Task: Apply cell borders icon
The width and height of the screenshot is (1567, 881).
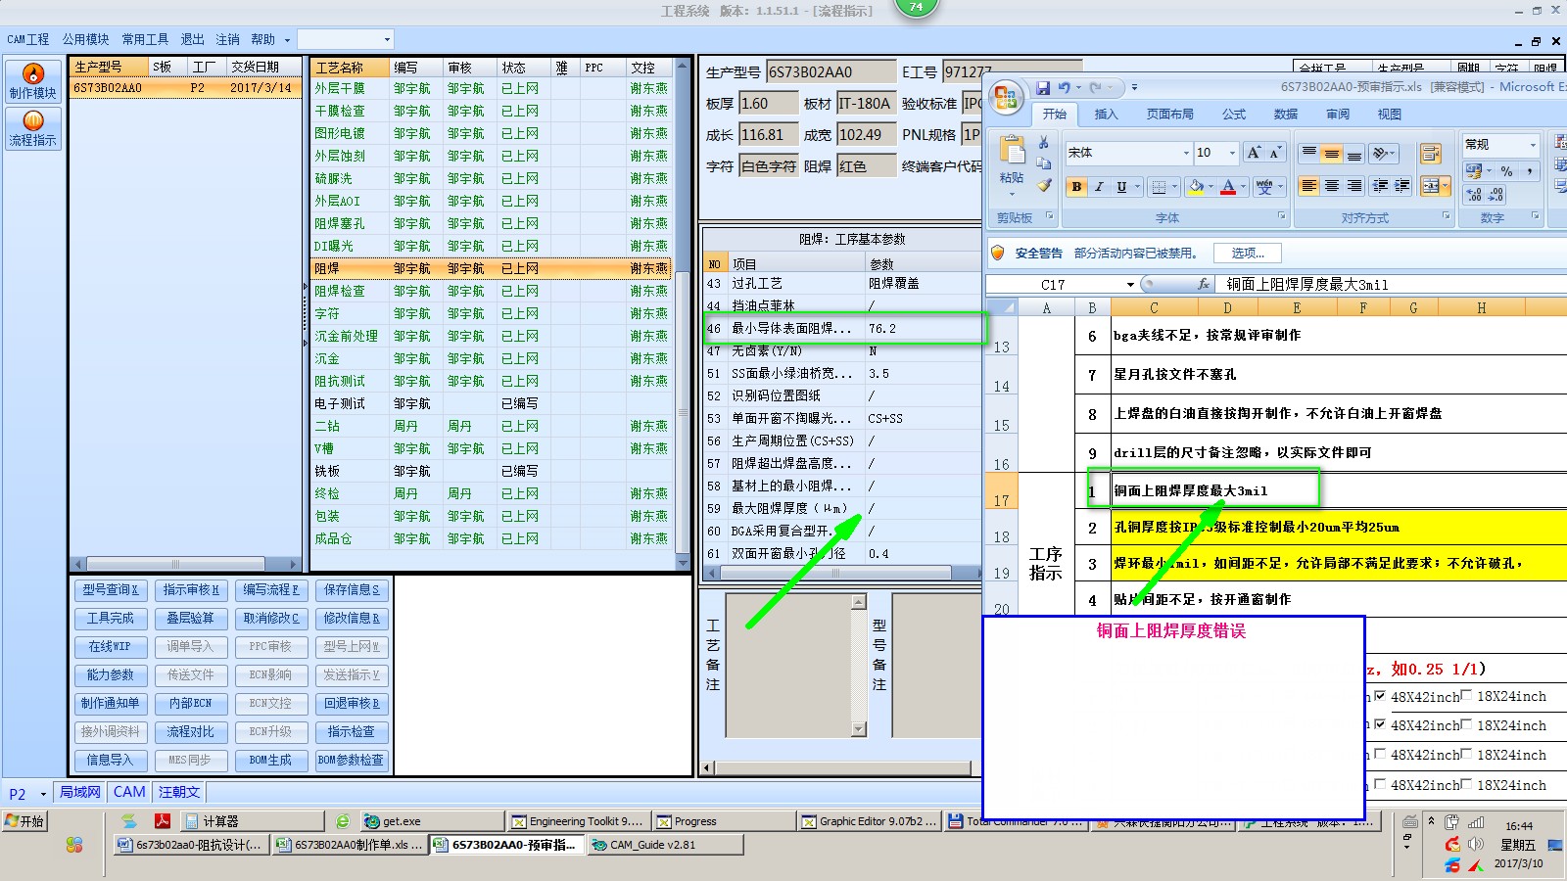Action: tap(1159, 187)
